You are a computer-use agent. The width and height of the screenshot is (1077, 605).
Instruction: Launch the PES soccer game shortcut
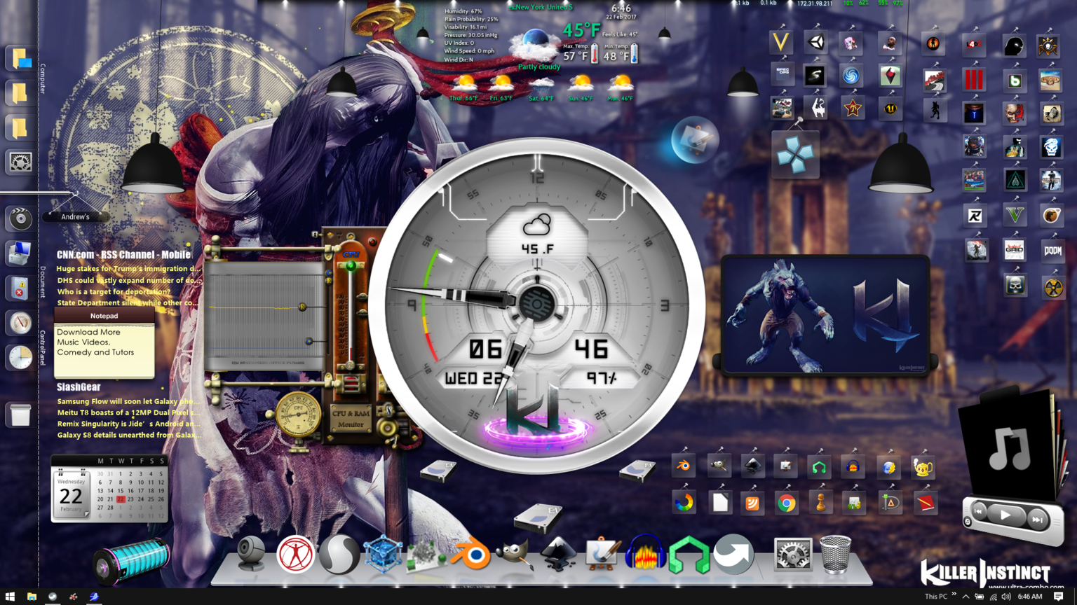tap(973, 180)
